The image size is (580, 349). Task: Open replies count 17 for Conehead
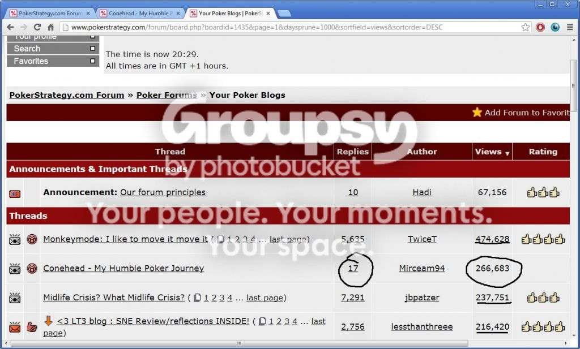[x=353, y=268]
